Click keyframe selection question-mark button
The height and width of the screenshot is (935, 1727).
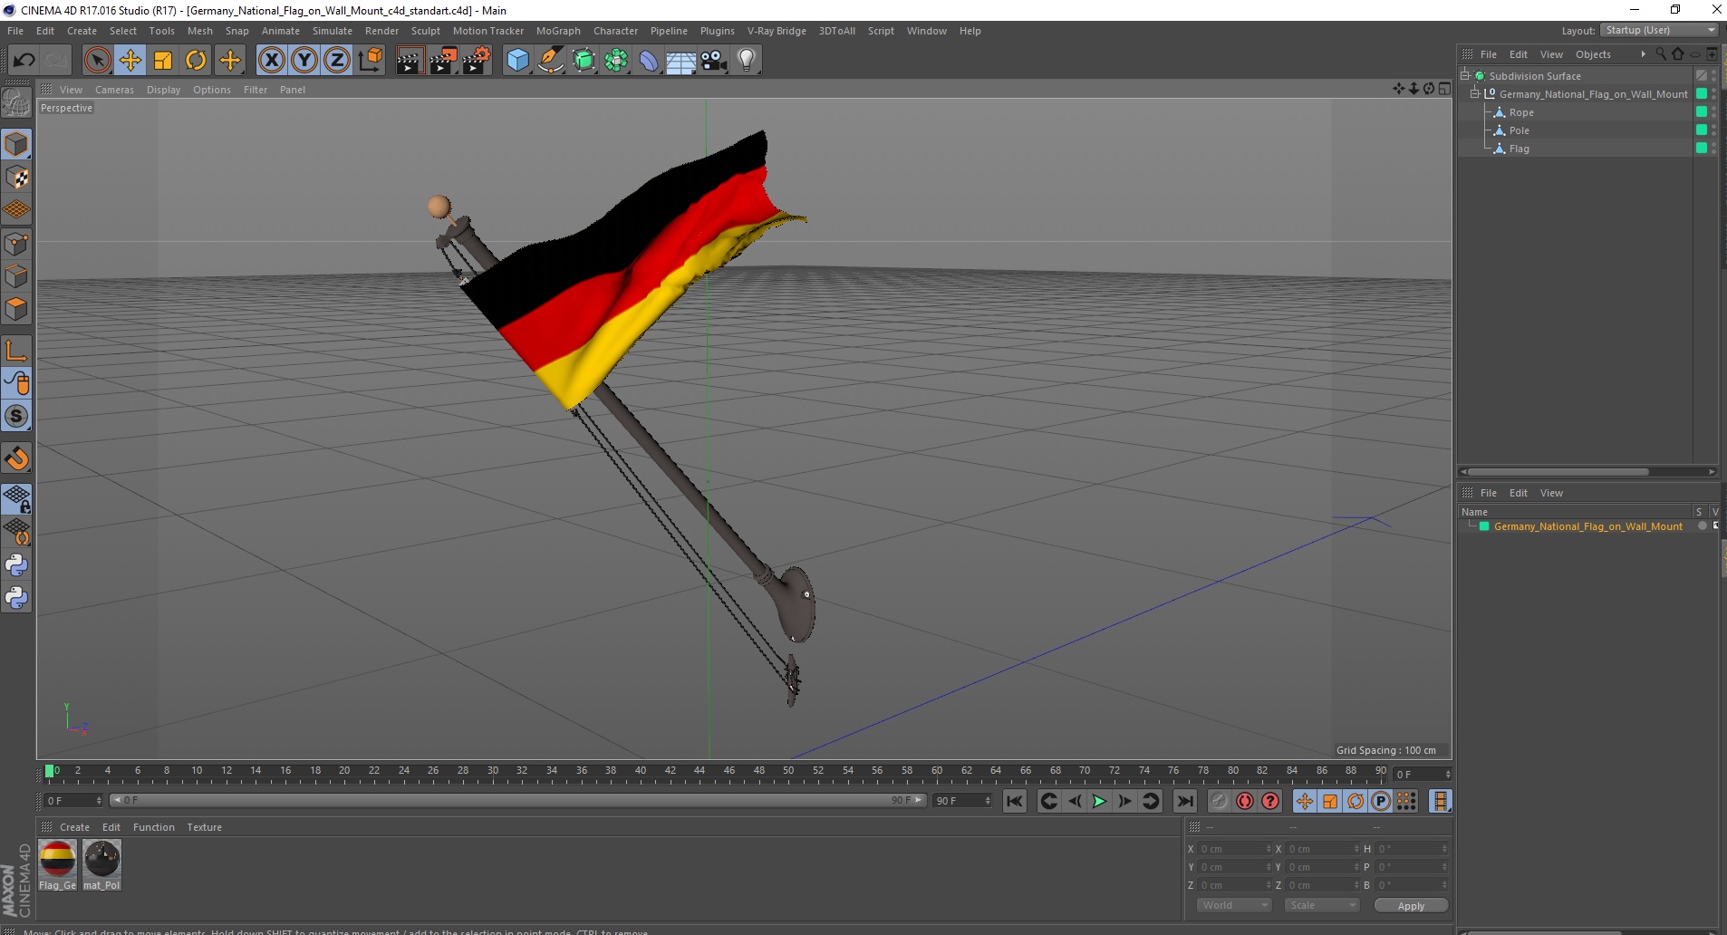tap(1270, 801)
